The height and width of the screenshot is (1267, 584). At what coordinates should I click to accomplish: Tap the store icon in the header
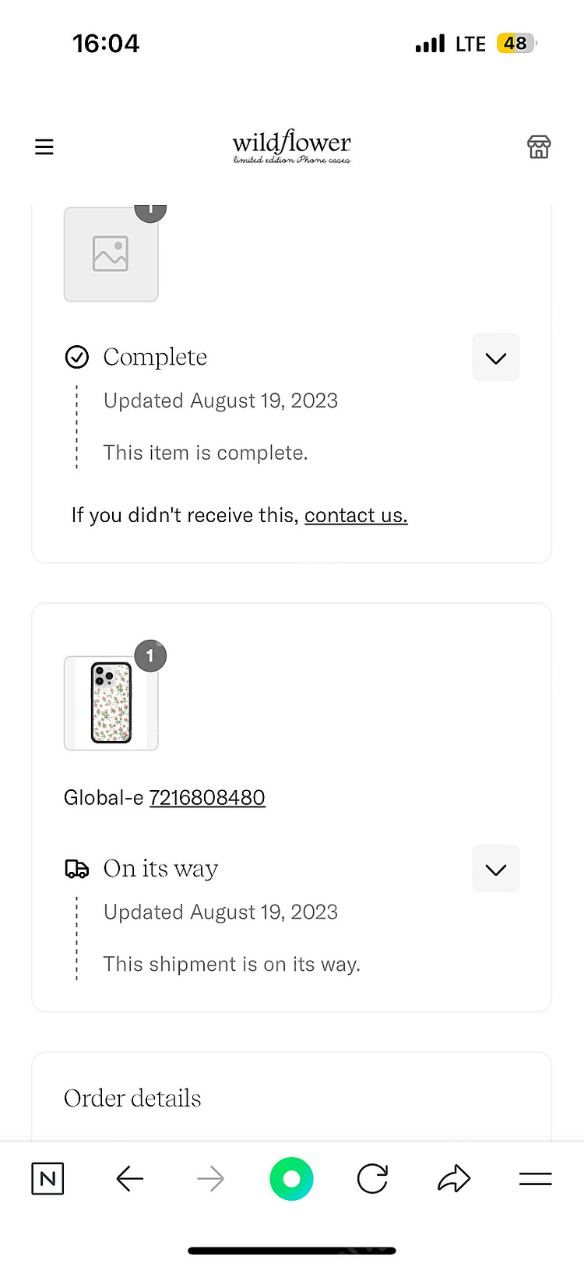[539, 146]
